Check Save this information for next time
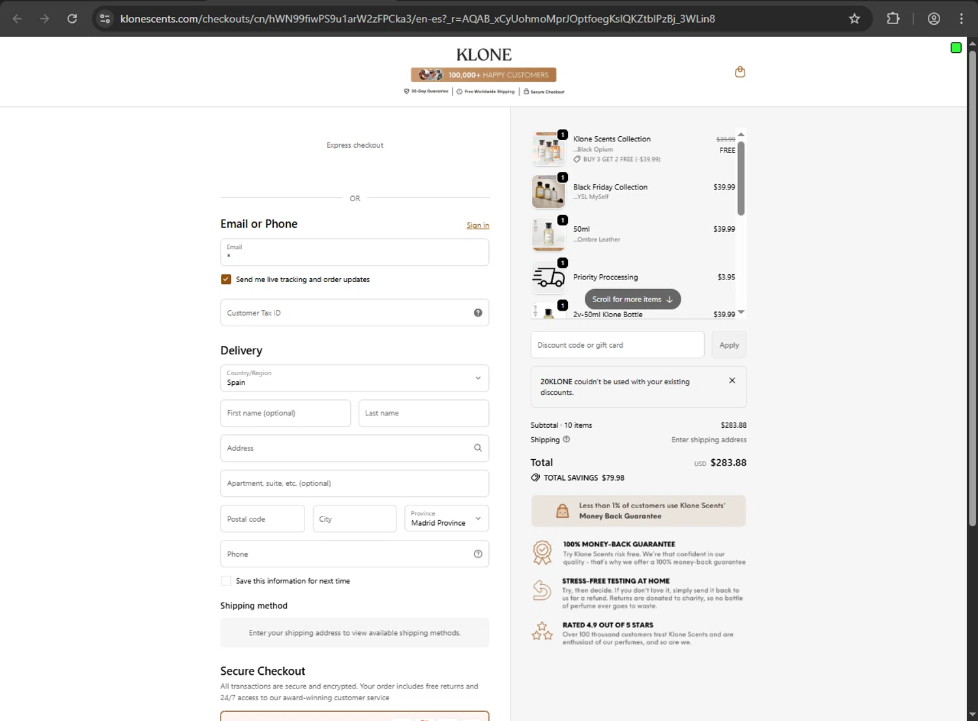Image resolution: width=978 pixels, height=721 pixels. click(226, 581)
